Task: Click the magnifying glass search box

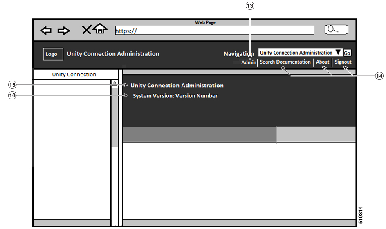Action: coord(336,30)
